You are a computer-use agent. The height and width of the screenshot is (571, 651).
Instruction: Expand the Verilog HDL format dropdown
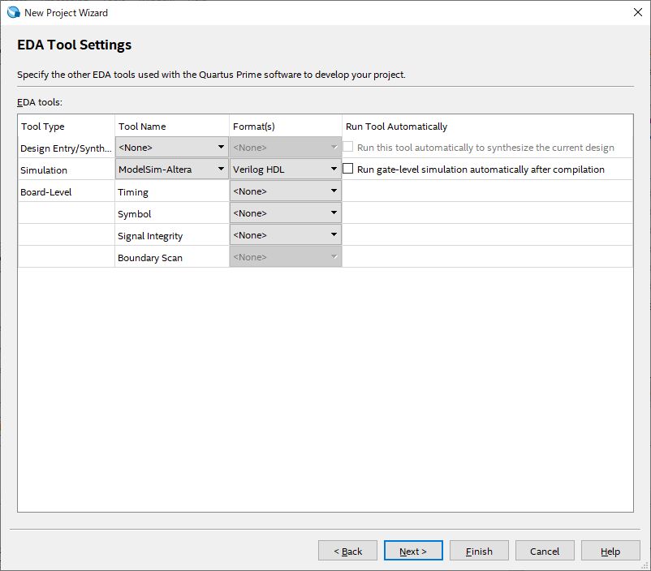pos(285,170)
